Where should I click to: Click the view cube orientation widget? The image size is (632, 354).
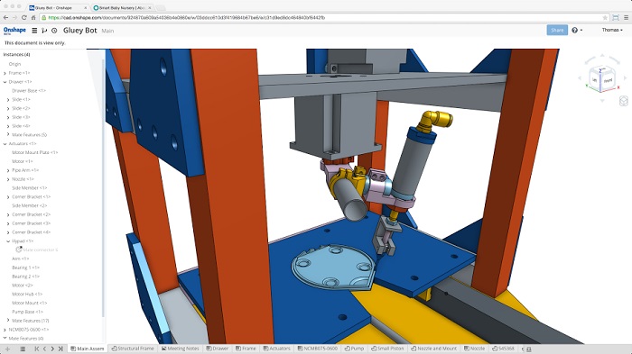click(x=601, y=79)
